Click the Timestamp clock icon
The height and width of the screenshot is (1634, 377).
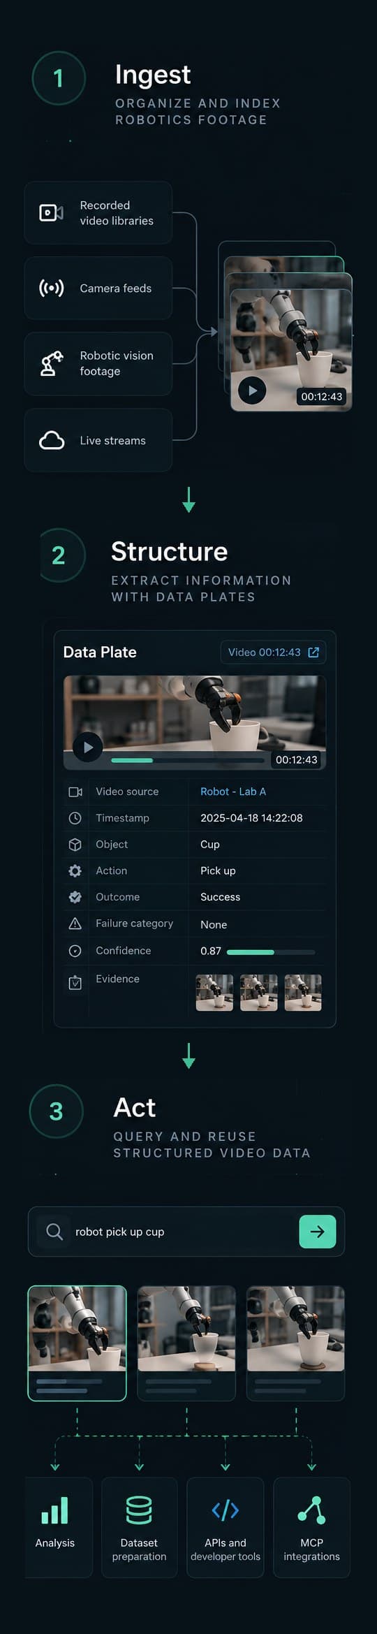(75, 818)
